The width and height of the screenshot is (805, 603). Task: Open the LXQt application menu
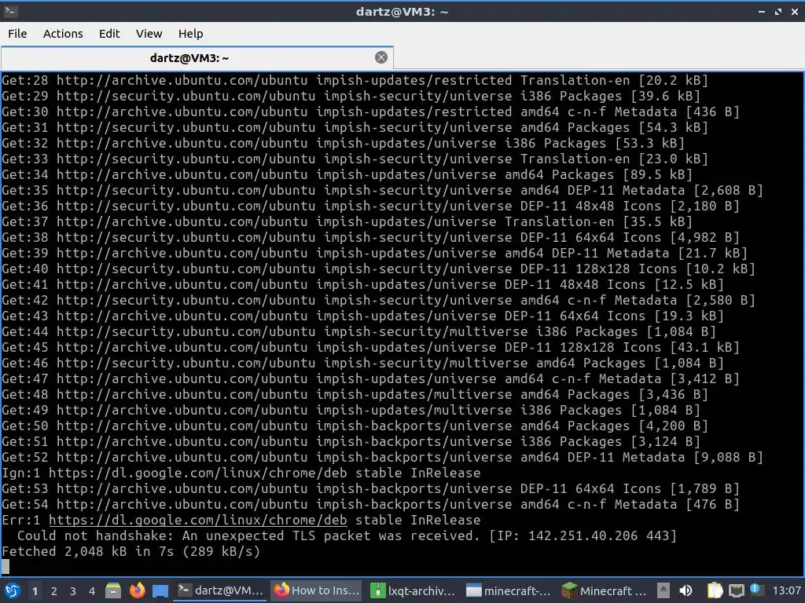pyautogui.click(x=13, y=590)
